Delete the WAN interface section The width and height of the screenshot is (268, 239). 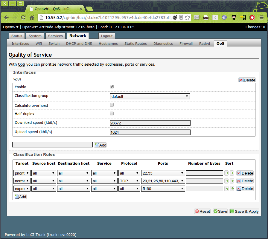tap(247, 80)
